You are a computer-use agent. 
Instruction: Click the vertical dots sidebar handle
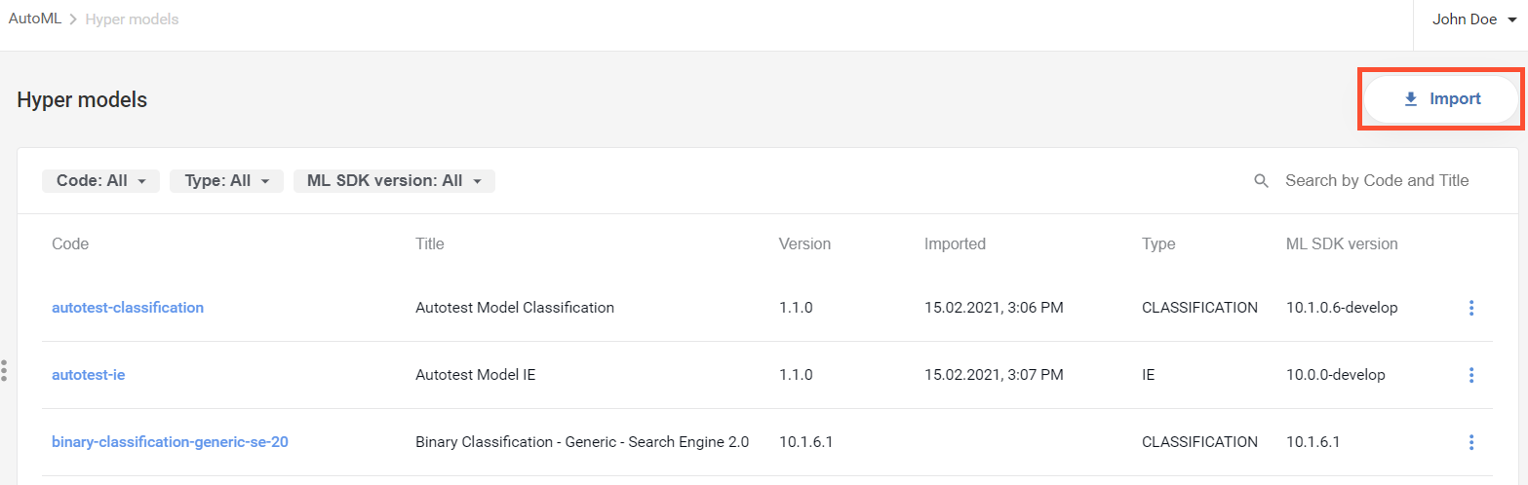click(x=4, y=370)
